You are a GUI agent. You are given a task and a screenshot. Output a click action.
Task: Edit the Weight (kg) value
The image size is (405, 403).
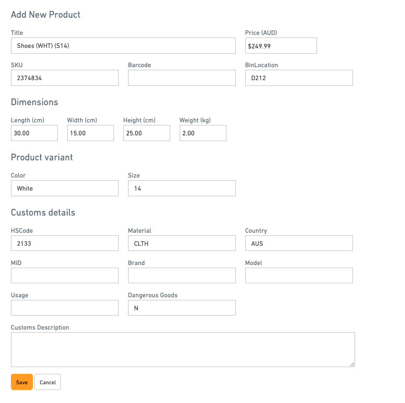(203, 133)
